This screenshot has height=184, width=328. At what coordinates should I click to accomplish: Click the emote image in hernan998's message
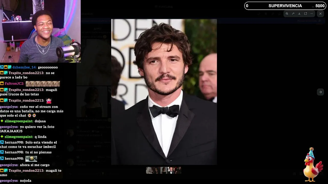tap(31, 159)
